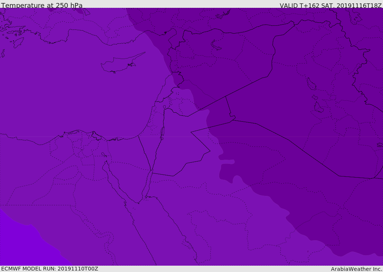This screenshot has width=383, height=272.
Task: Click the ECMWF MODEL RUN label
Action: (50, 269)
